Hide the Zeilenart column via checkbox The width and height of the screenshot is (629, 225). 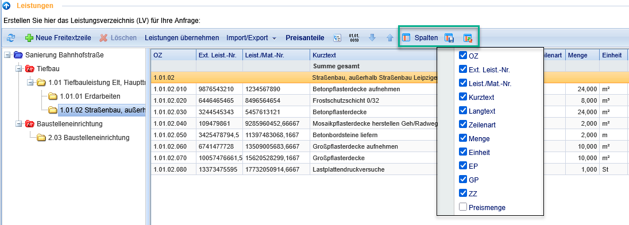click(x=463, y=125)
